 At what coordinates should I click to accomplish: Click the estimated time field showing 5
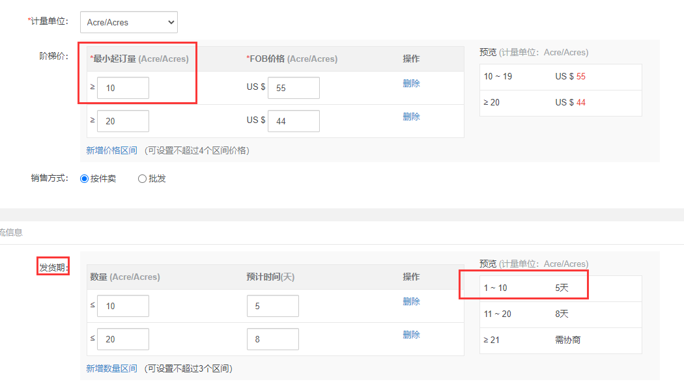[272, 306]
